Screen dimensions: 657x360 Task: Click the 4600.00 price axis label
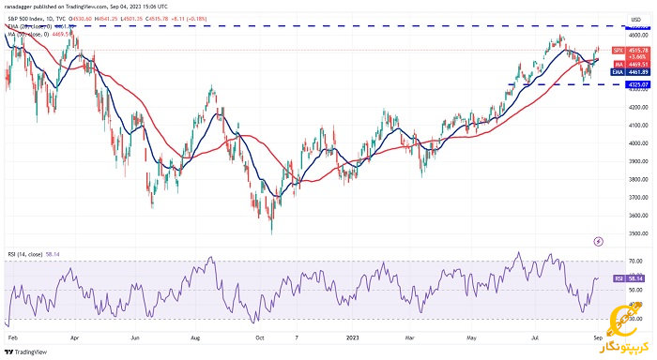coord(638,36)
